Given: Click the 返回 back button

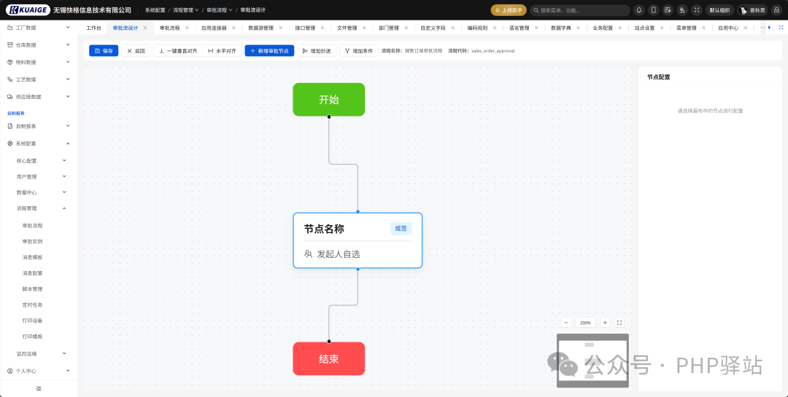Looking at the screenshot, I should 136,51.
